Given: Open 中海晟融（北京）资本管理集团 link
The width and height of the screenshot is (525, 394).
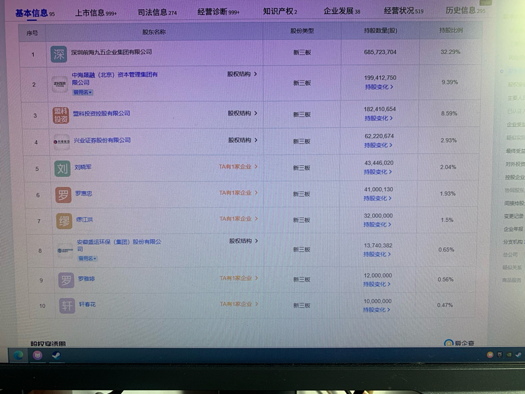Looking at the screenshot, I should 114,78.
